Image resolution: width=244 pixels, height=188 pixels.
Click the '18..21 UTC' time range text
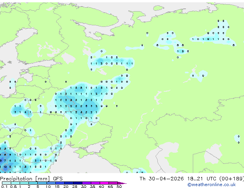202,179
